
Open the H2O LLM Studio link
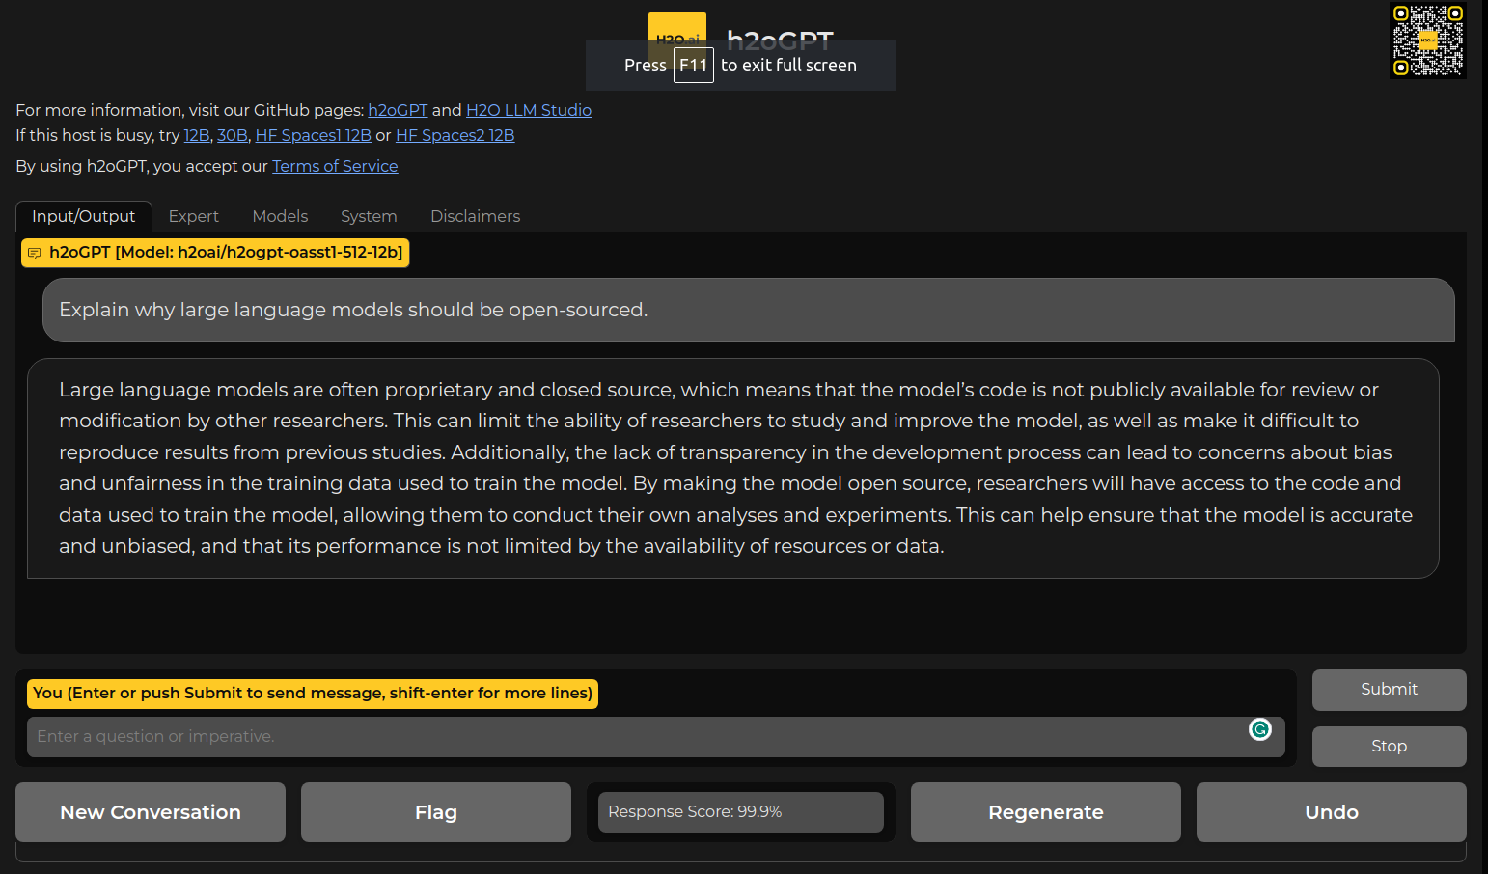click(529, 110)
